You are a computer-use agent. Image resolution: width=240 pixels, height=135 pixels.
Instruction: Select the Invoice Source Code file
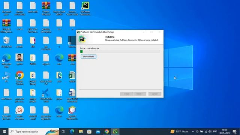[72, 8]
